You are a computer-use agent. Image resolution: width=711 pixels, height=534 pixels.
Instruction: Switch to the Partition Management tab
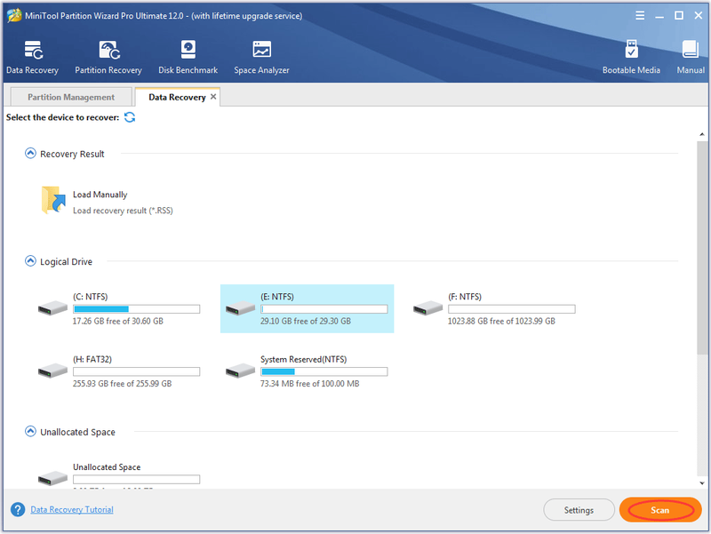[71, 97]
